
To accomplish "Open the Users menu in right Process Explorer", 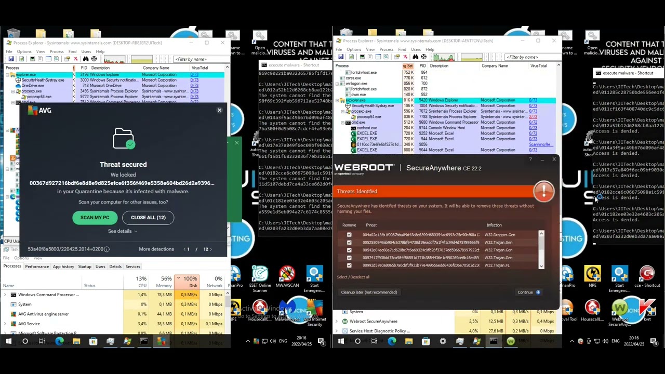I will 416,49.
